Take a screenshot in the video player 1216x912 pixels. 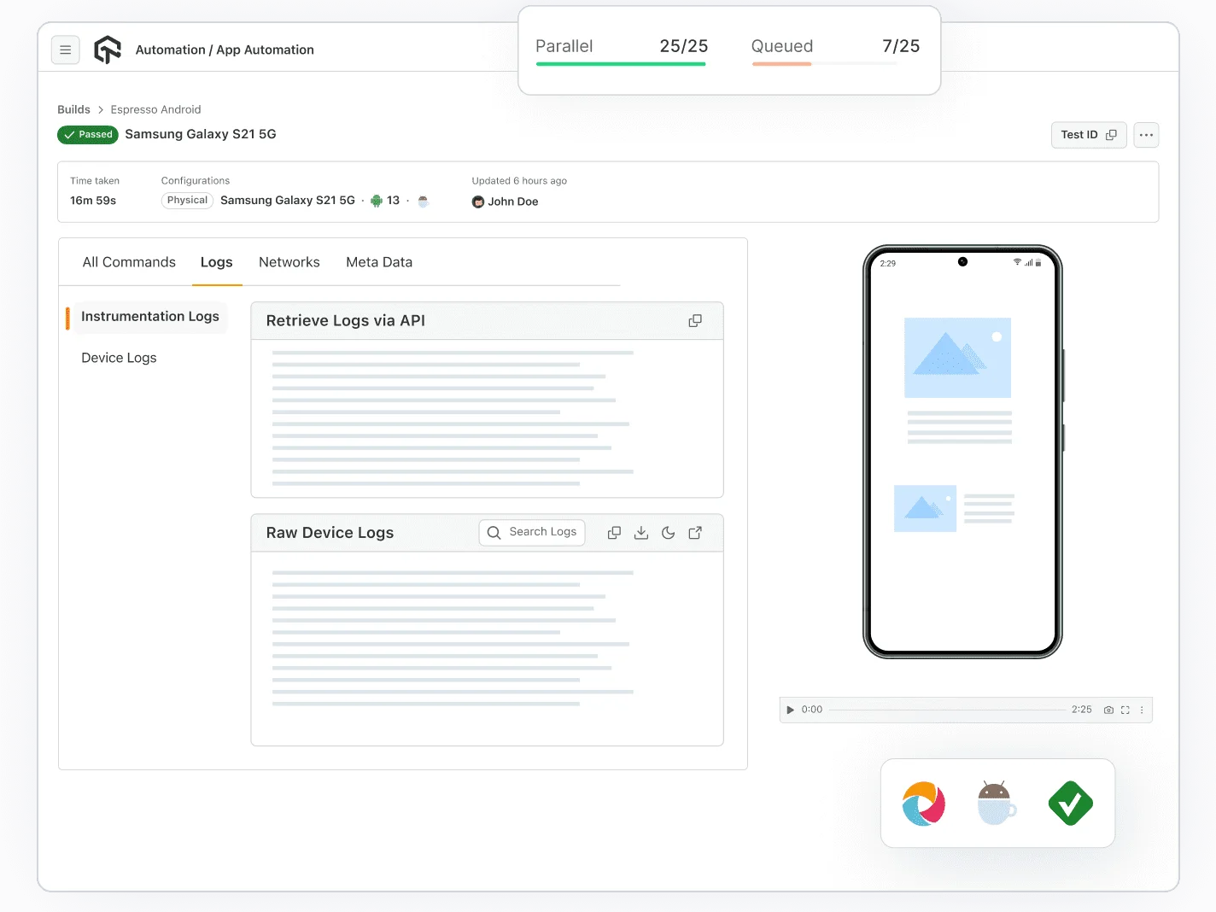click(x=1108, y=710)
